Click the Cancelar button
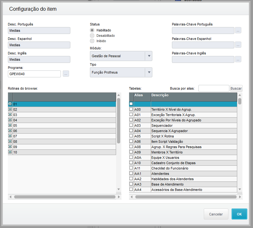This screenshot has width=253, height=228. tap(216, 214)
